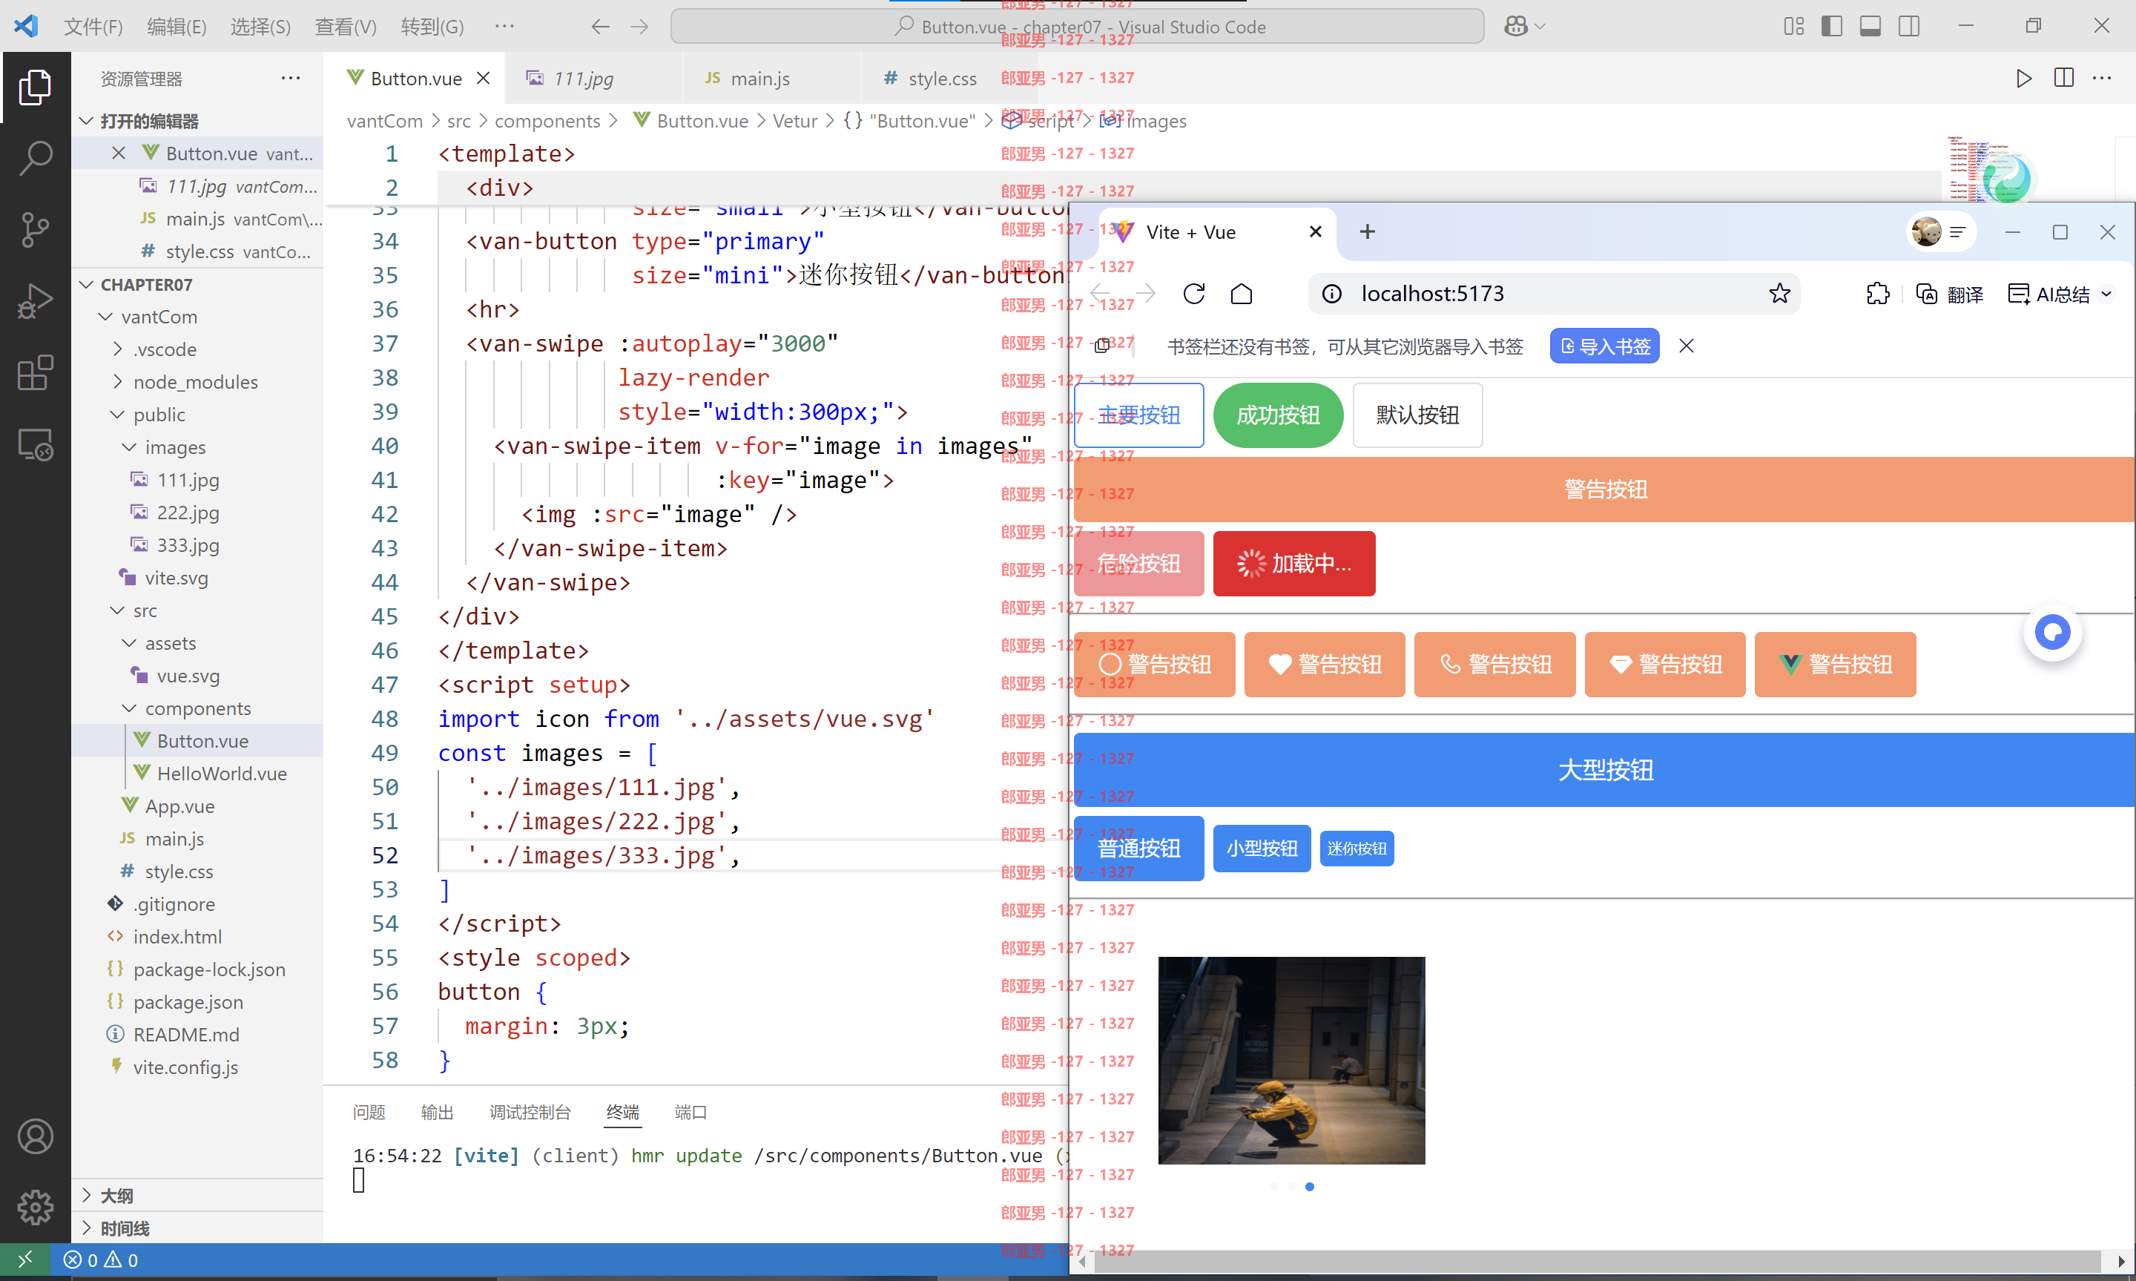
Task: Open 222.jpg in the images folder
Action: click(x=188, y=513)
